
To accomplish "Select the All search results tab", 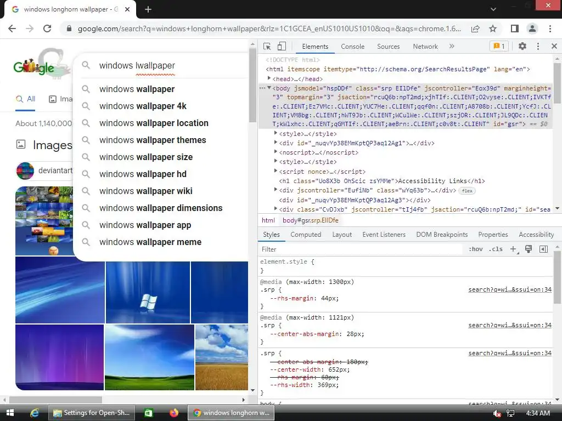I will 25,99.
